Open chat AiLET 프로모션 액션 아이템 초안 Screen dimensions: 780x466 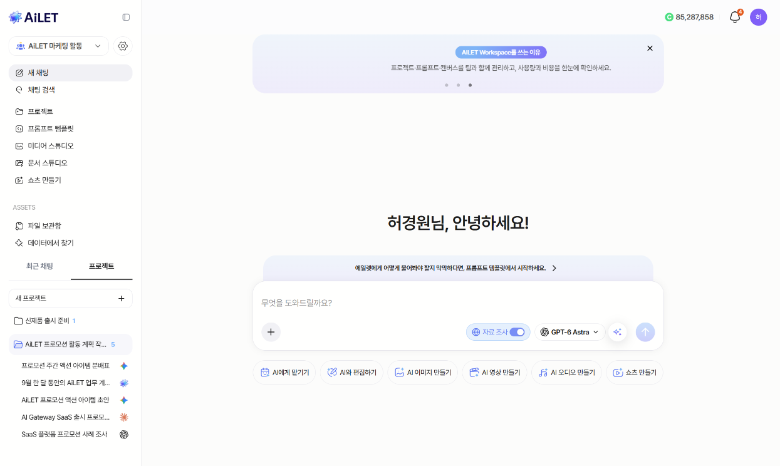click(65, 400)
